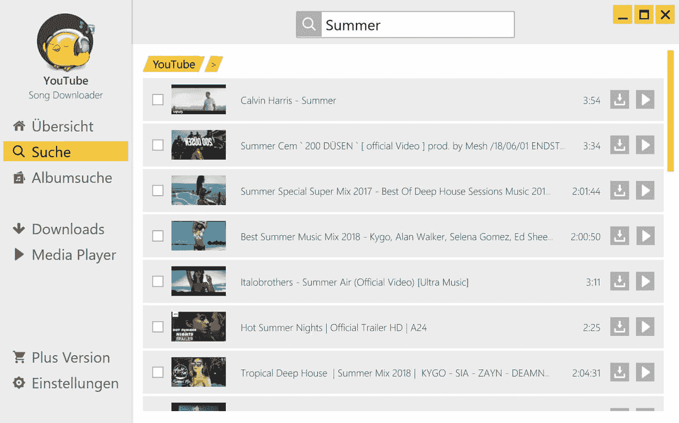This screenshot has height=423, width=679.
Task: Click the Hot Summer Nights thumbnail
Action: [x=199, y=327]
